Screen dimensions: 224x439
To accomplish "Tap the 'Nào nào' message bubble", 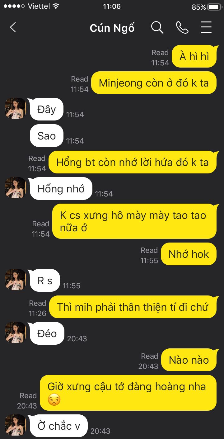I will [189, 360].
